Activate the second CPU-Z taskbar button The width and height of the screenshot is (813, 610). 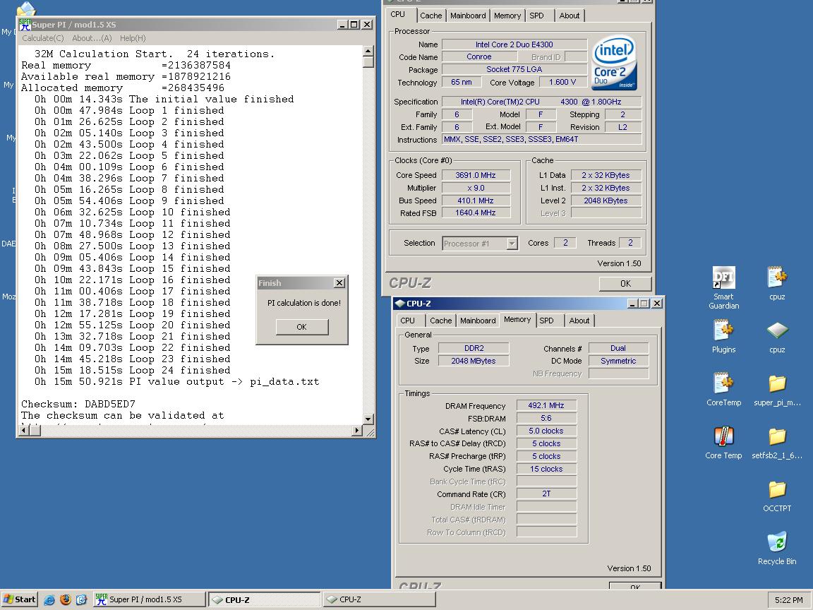379,599
